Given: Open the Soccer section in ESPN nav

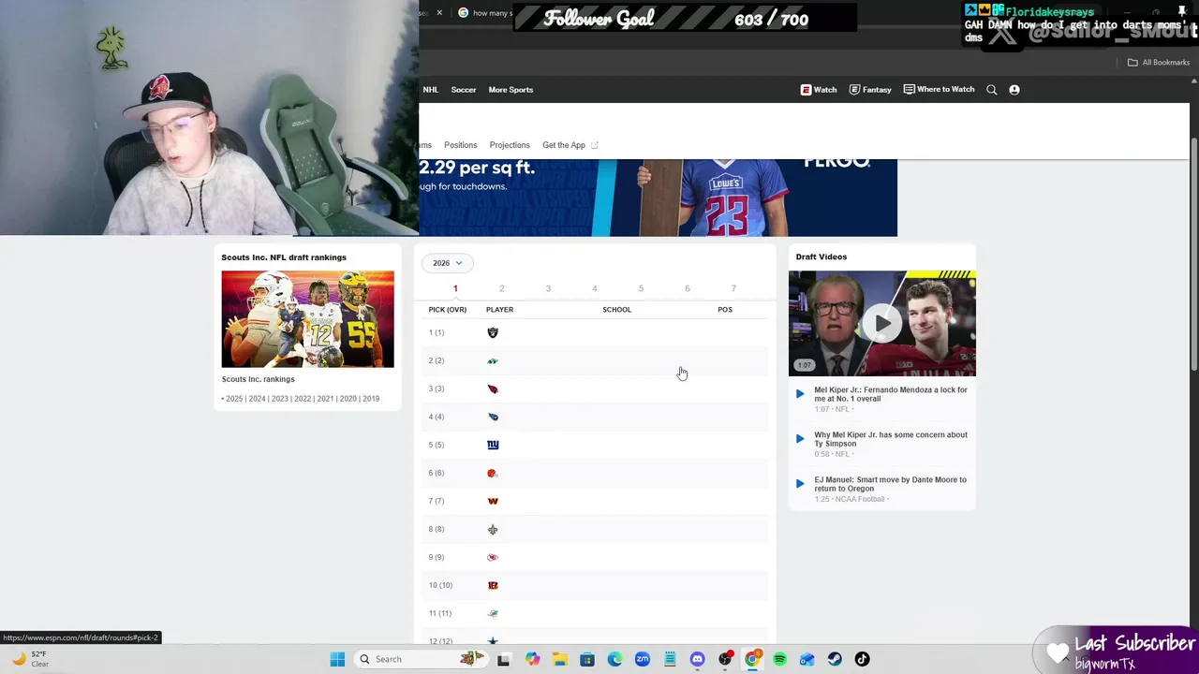Looking at the screenshot, I should 464,90.
